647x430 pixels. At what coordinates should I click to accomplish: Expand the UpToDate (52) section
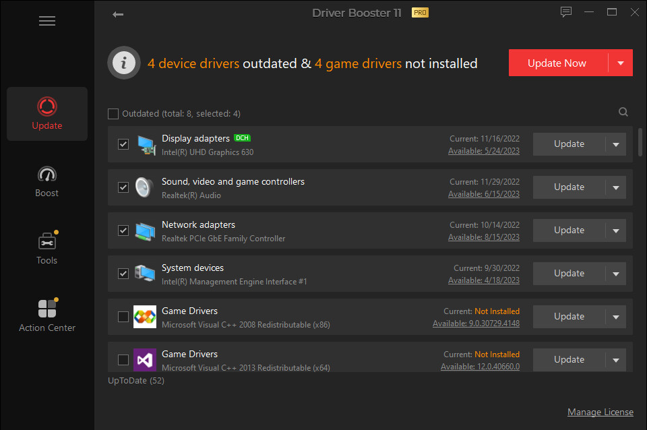(x=136, y=380)
